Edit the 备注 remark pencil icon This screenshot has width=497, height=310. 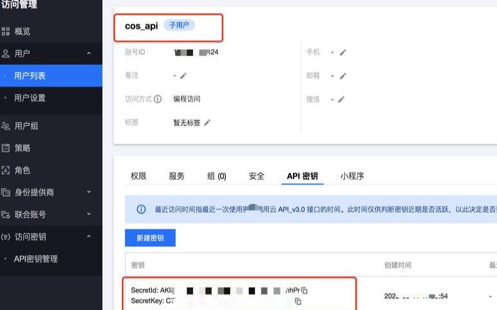[183, 76]
